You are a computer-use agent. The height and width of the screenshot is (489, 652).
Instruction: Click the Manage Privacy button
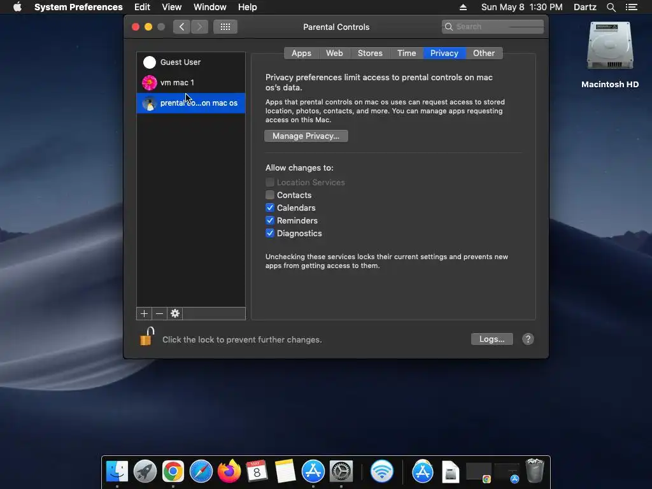point(306,136)
